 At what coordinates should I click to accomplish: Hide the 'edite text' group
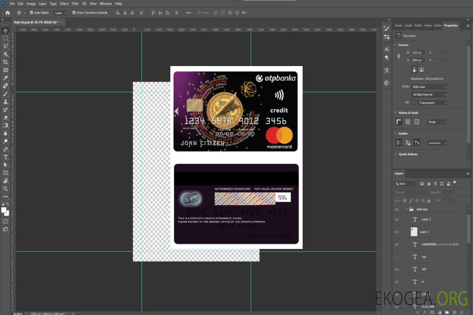coord(397,210)
